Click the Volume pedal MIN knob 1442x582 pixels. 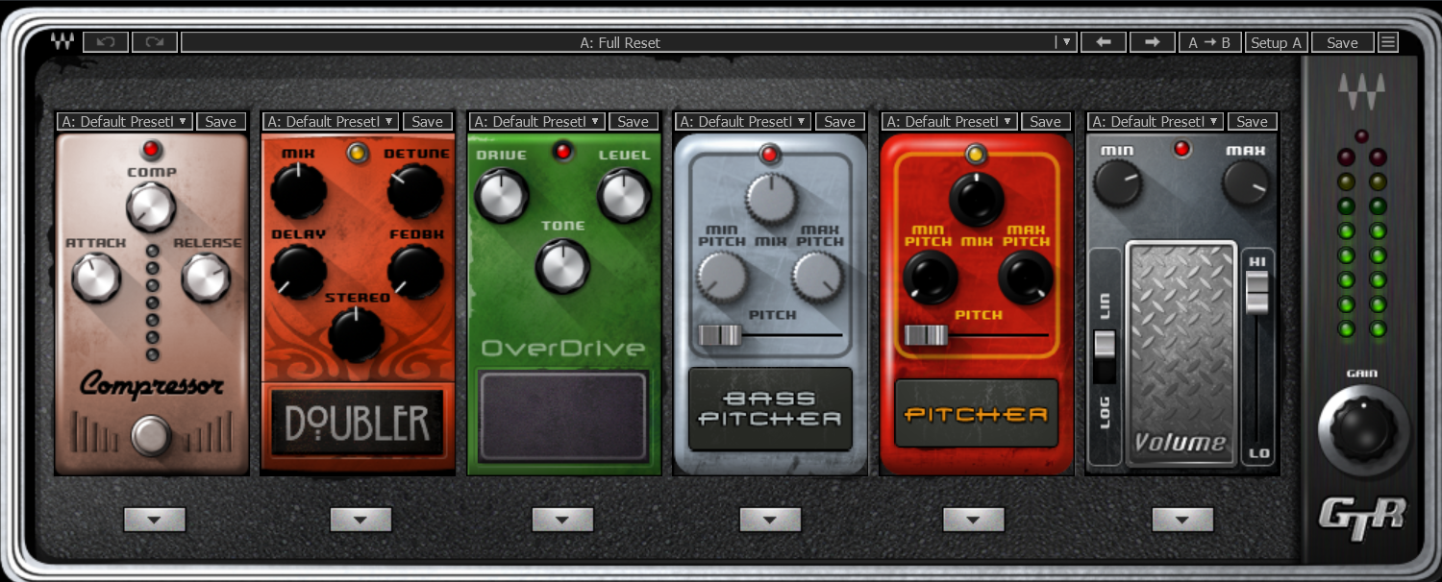point(1117,182)
